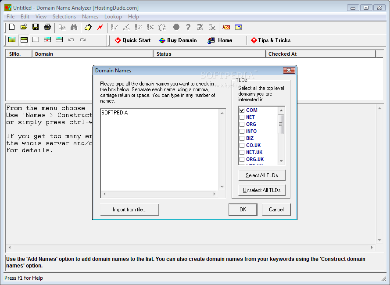Click the list-with-thin-X unselect icon
This screenshot has width=390, height=285.
point(138,27)
